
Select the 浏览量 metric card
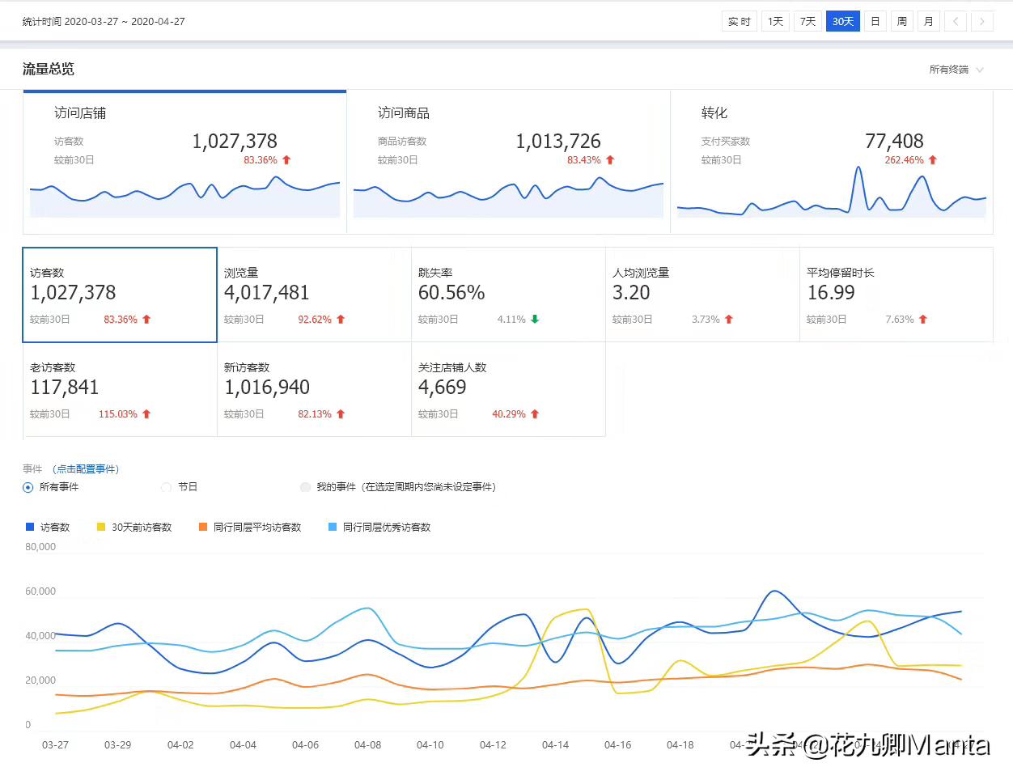point(314,295)
